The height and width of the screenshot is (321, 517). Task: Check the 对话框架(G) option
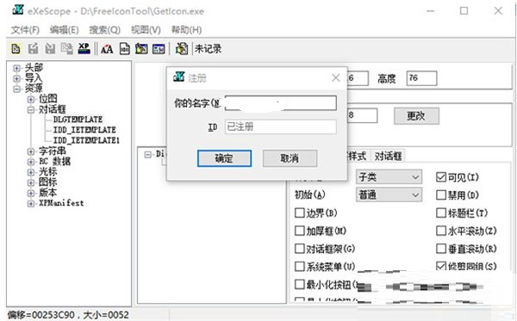pyautogui.click(x=299, y=249)
